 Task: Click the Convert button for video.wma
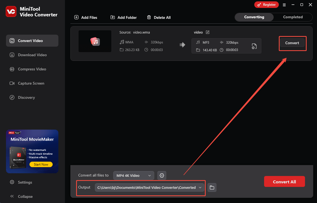[x=292, y=43]
